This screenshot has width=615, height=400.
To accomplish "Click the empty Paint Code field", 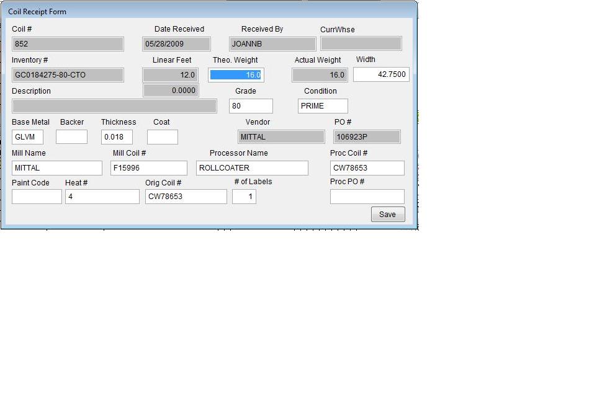I will [x=37, y=197].
